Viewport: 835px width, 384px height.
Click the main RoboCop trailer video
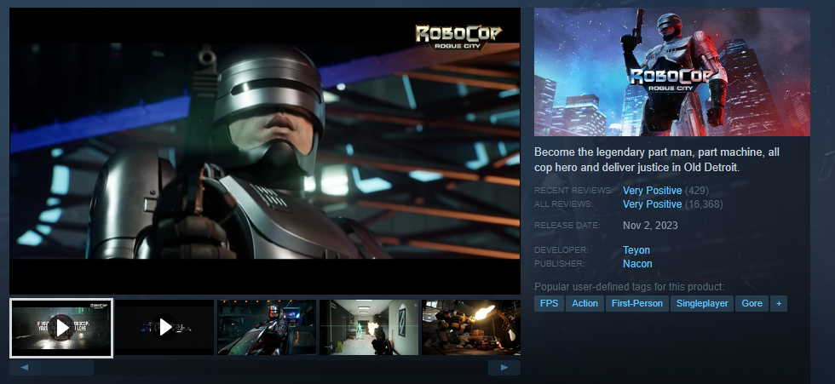[265, 151]
